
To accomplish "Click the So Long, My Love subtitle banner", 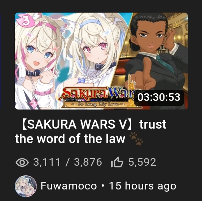I will click(x=98, y=104).
